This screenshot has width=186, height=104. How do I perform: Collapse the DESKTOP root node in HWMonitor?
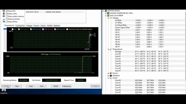tap(103, 11)
